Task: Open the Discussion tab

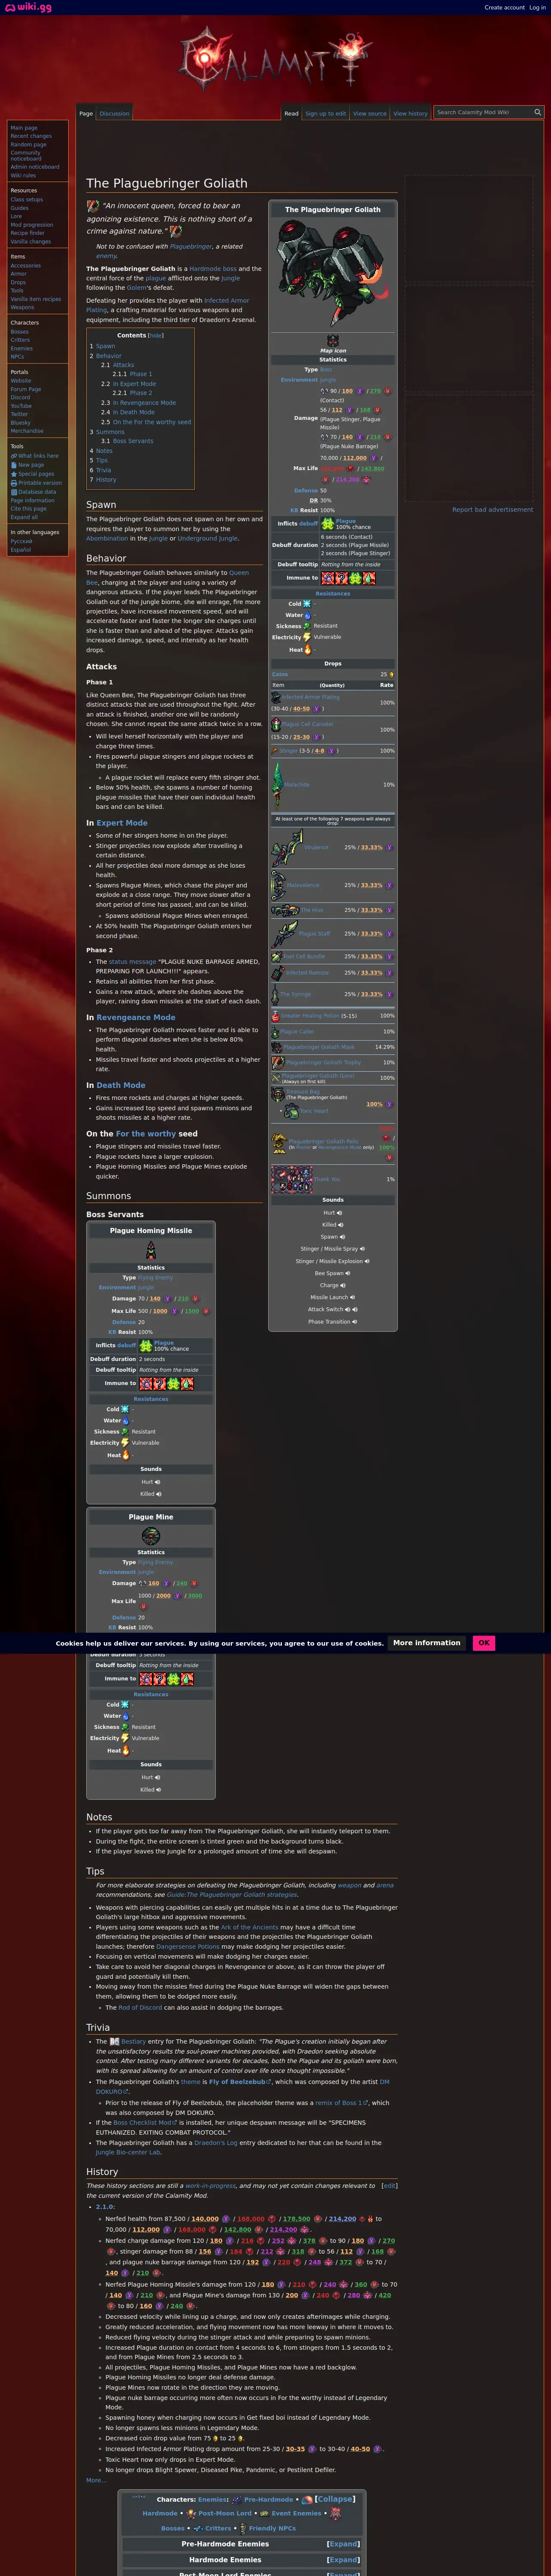Action: [x=114, y=114]
